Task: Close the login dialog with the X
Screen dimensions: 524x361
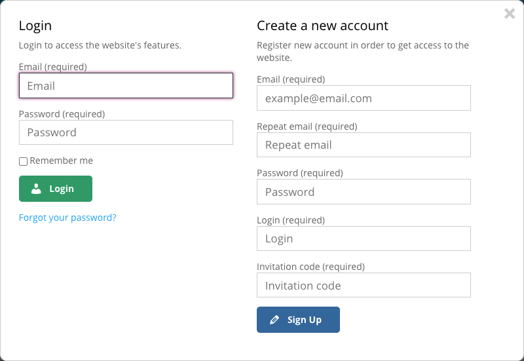Action: [x=510, y=13]
